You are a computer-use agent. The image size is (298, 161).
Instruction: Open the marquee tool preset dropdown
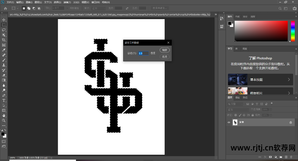click(15, 8)
